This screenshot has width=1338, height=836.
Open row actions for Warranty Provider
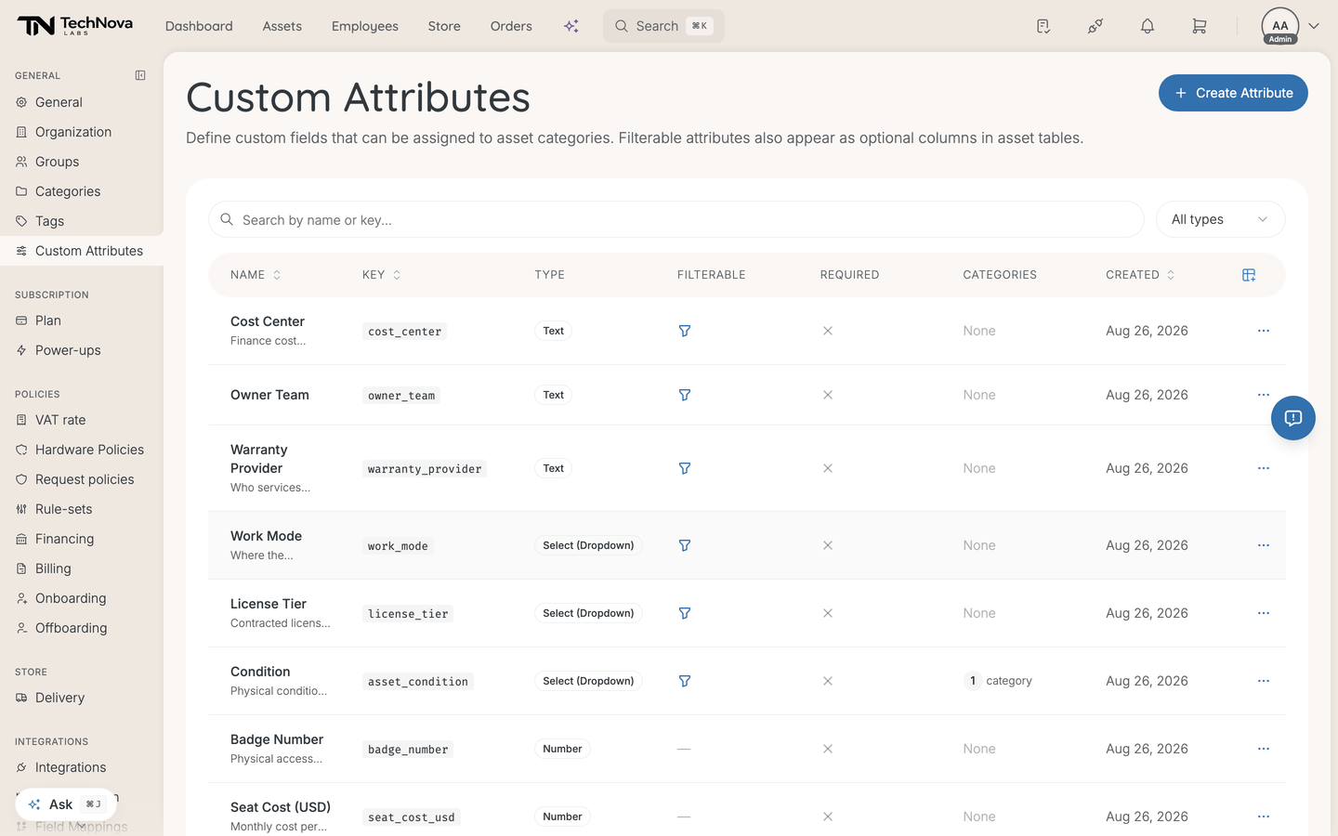pyautogui.click(x=1264, y=468)
